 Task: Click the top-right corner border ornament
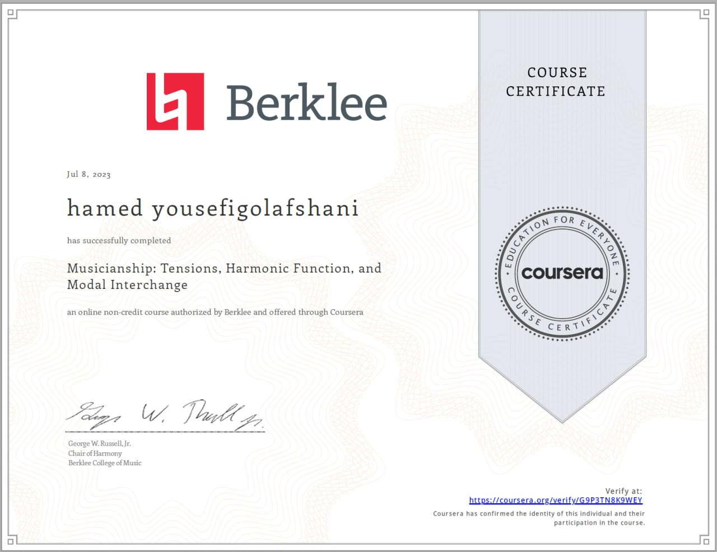pos(705,13)
